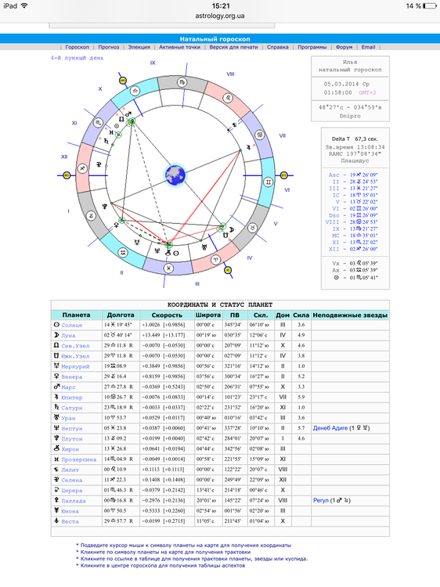This screenshot has width=440, height=587.
Task: Click the yellow IC marker below the chart
Action: 228,270
